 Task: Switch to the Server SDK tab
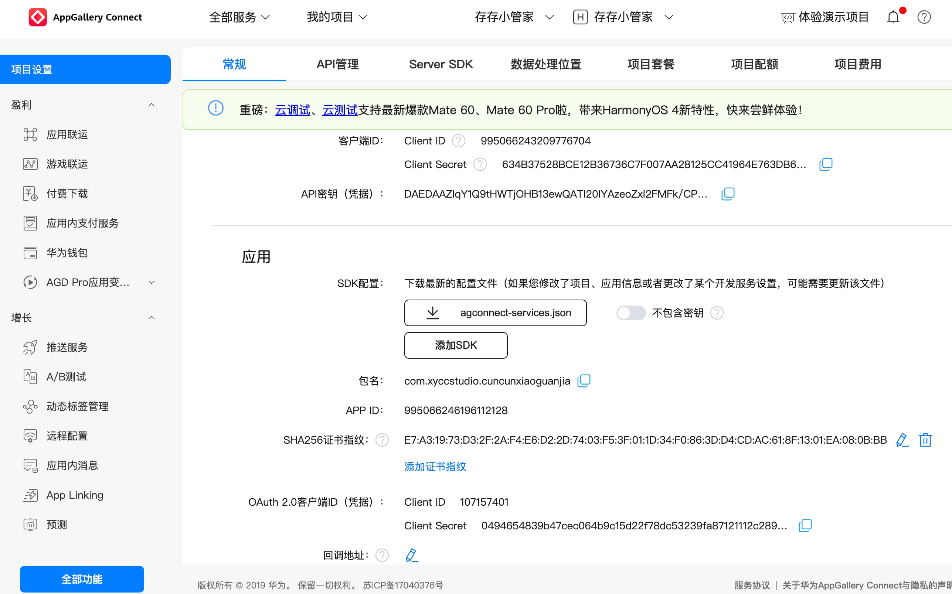click(x=441, y=64)
